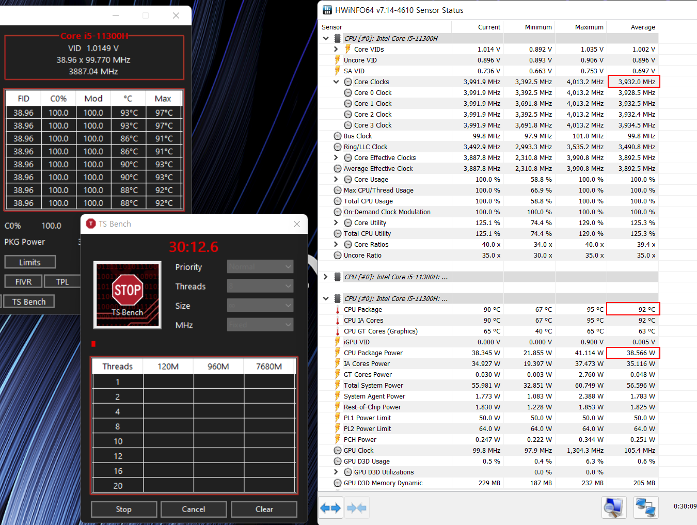Select the Core 0 Clock sensor row

click(x=488, y=93)
